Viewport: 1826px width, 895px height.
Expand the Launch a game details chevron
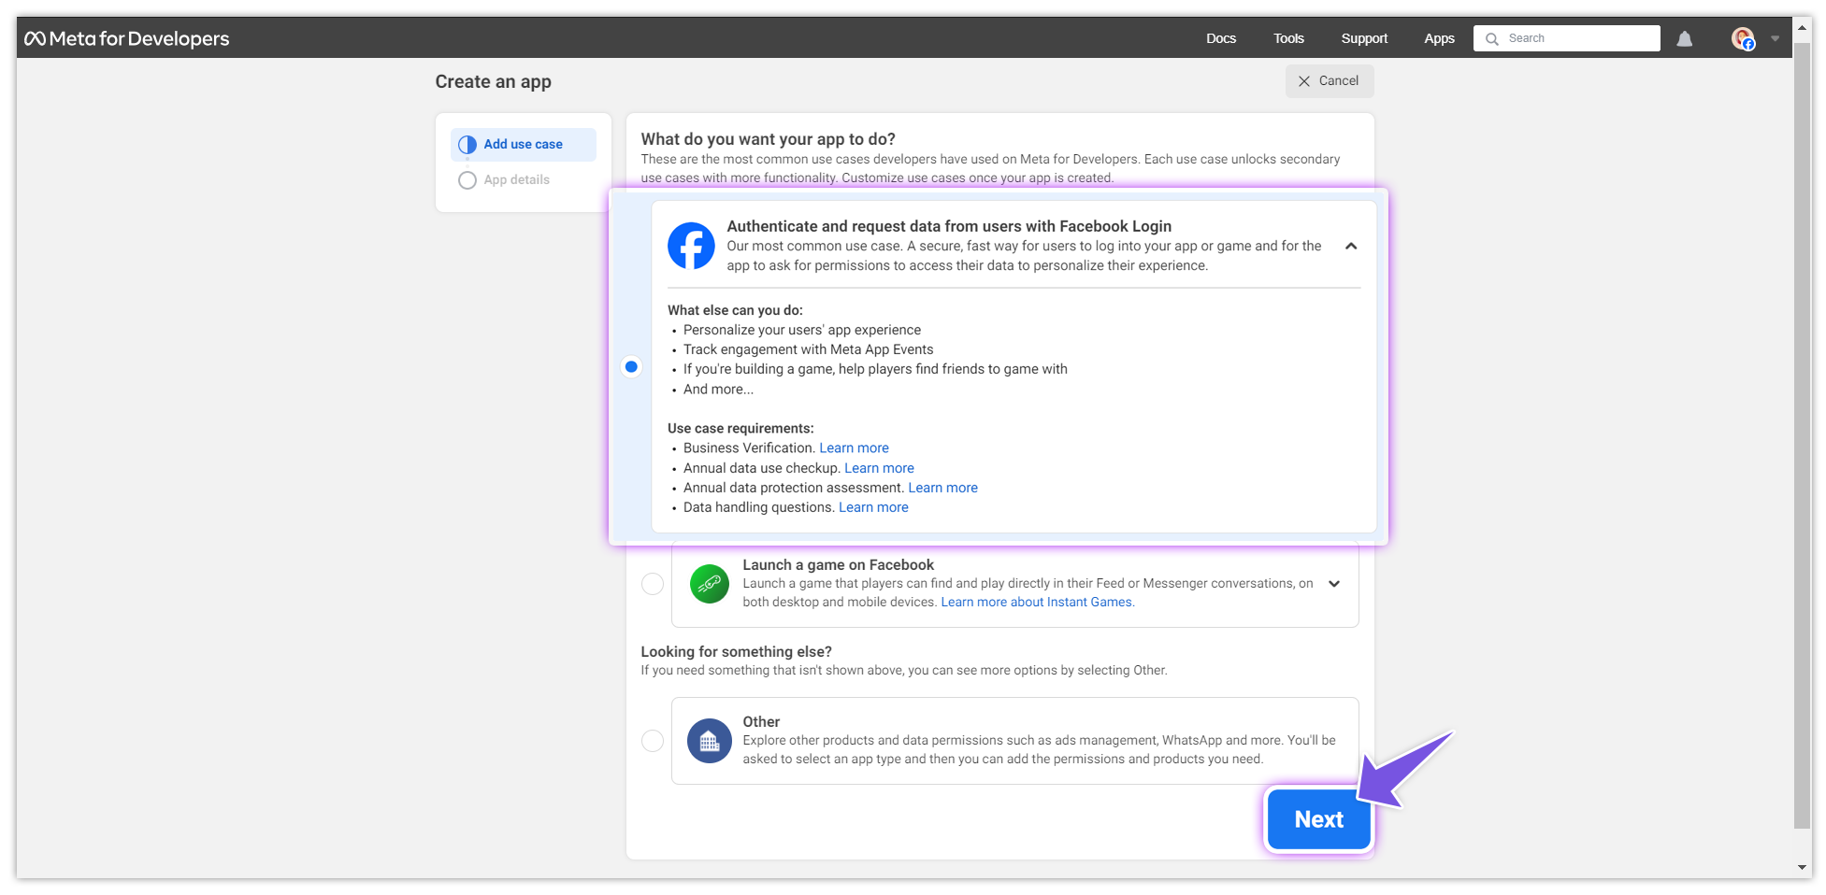[1333, 583]
